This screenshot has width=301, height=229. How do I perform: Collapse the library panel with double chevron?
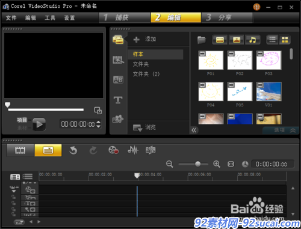point(194,130)
